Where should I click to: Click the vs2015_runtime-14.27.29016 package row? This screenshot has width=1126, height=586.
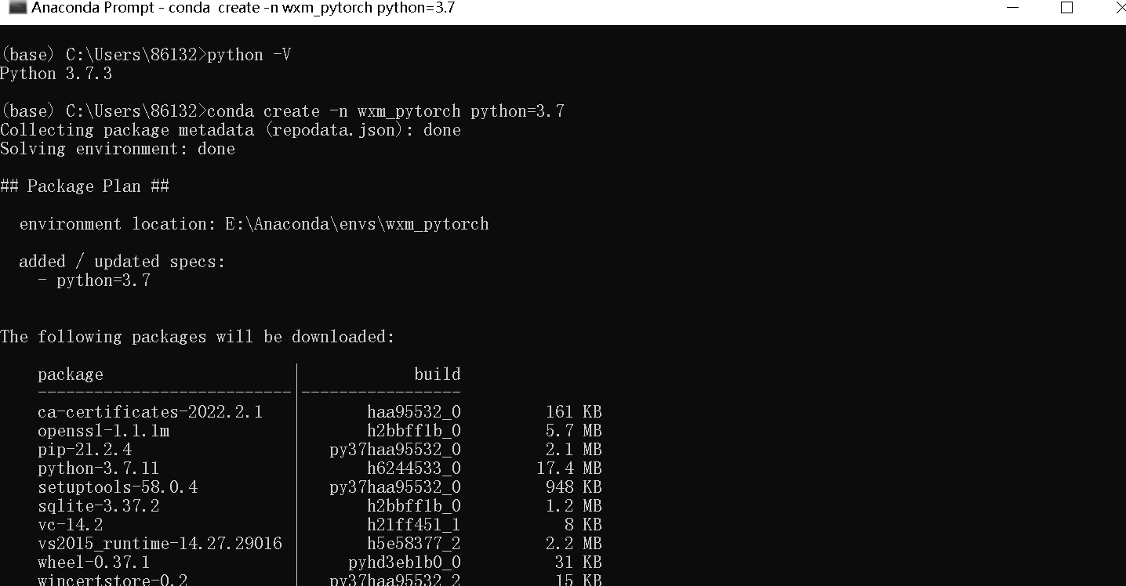tap(320, 544)
